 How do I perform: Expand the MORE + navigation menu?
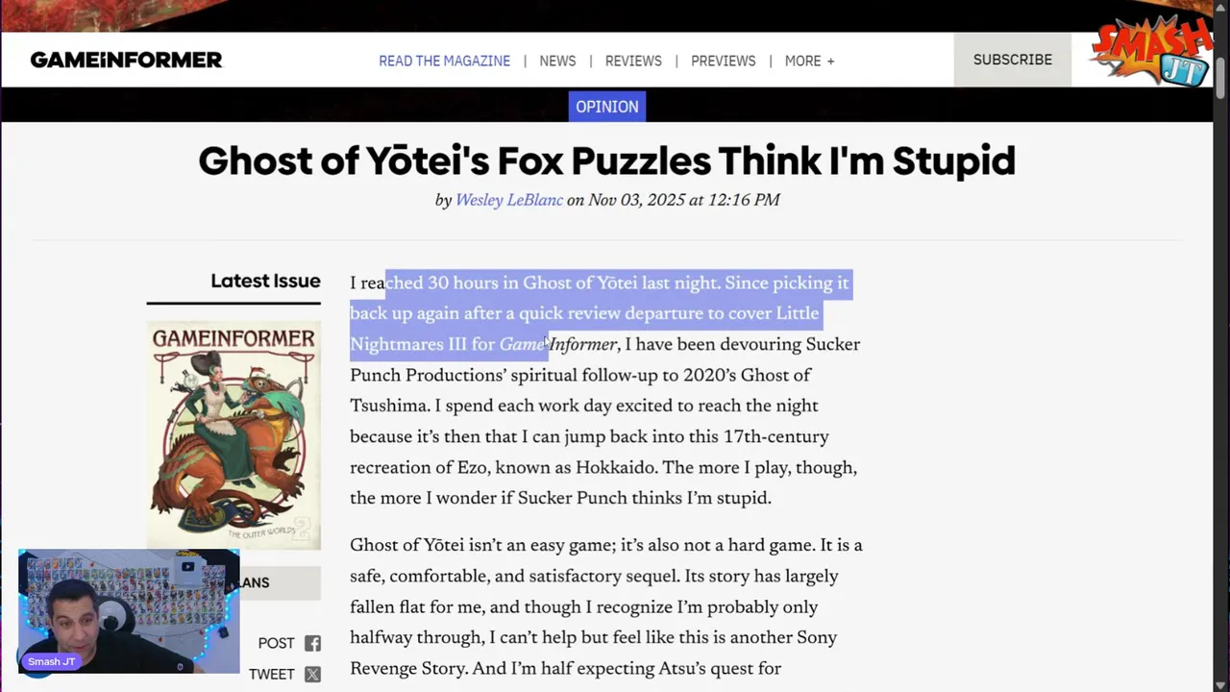(809, 61)
